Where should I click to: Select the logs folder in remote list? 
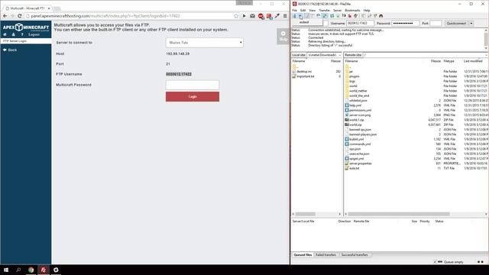tap(352, 81)
